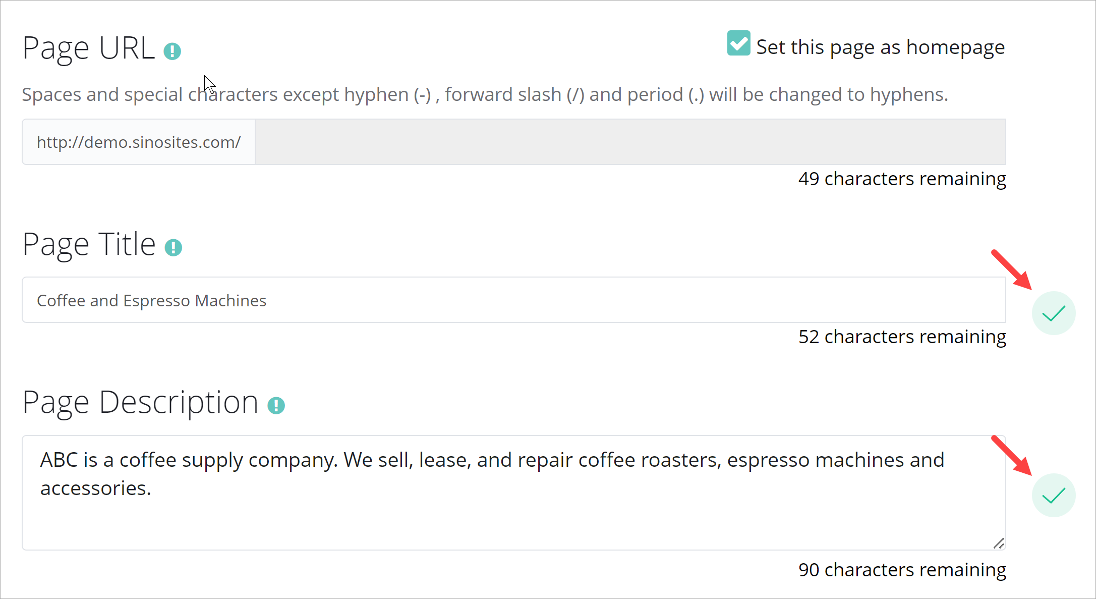The image size is (1096, 599).
Task: Click the info icon beside Page URL
Action: [172, 51]
